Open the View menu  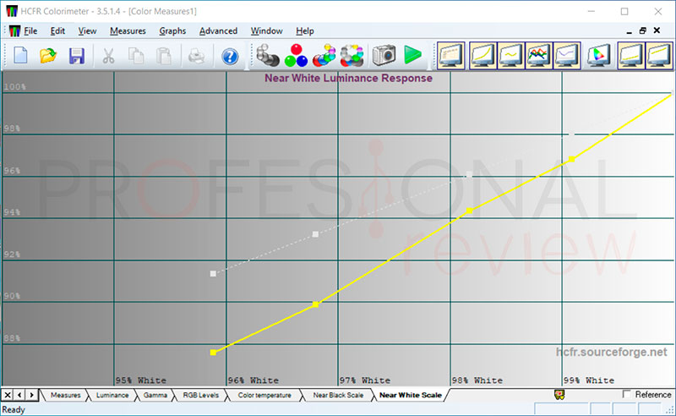coord(87,31)
